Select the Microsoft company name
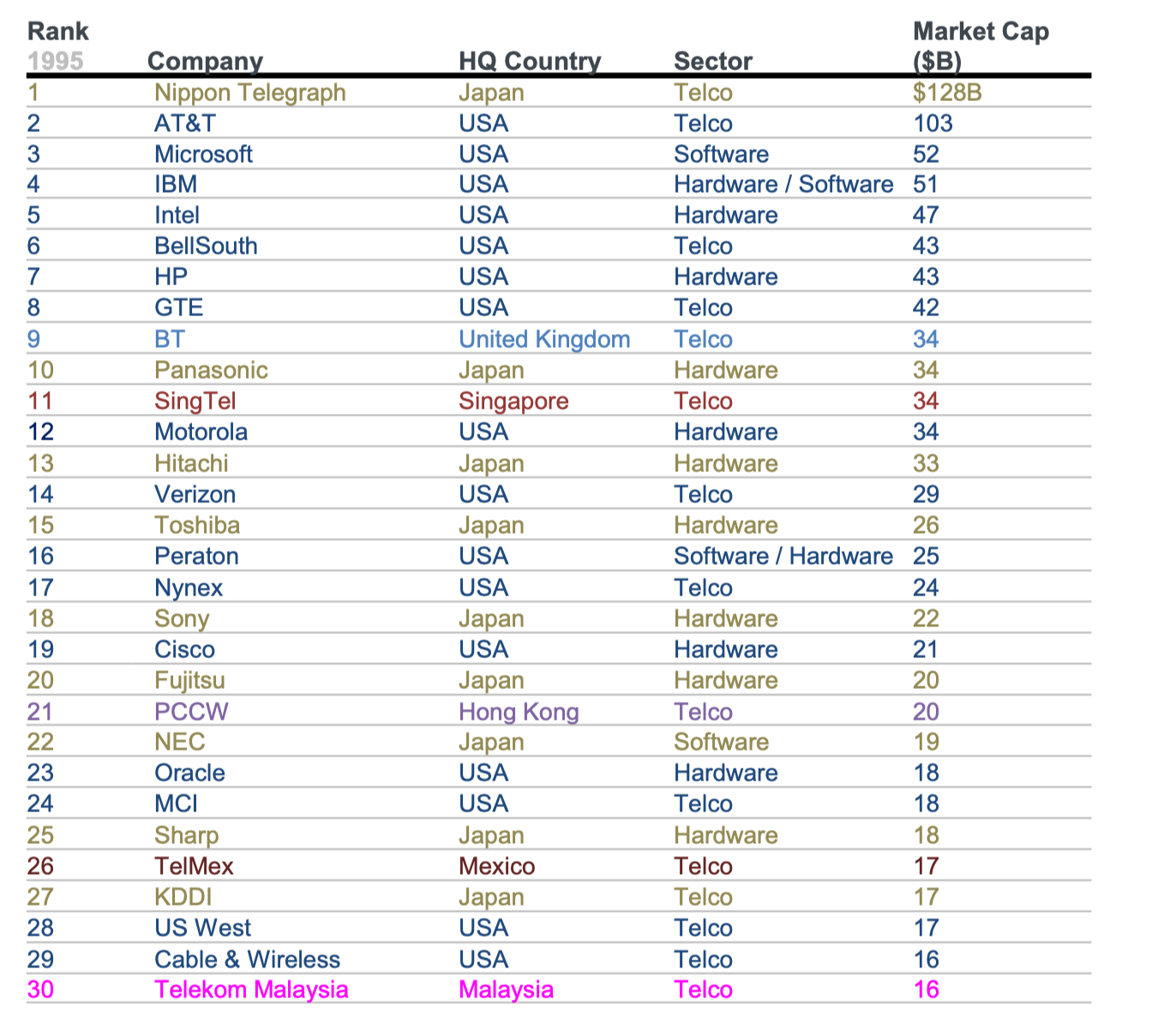This screenshot has height=1023, width=1176. pos(203,154)
